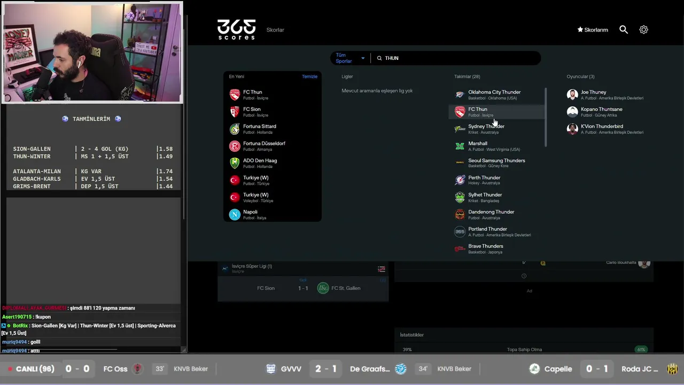The width and height of the screenshot is (684, 385).
Task: Click the 365Scores logo
Action: coord(236,29)
